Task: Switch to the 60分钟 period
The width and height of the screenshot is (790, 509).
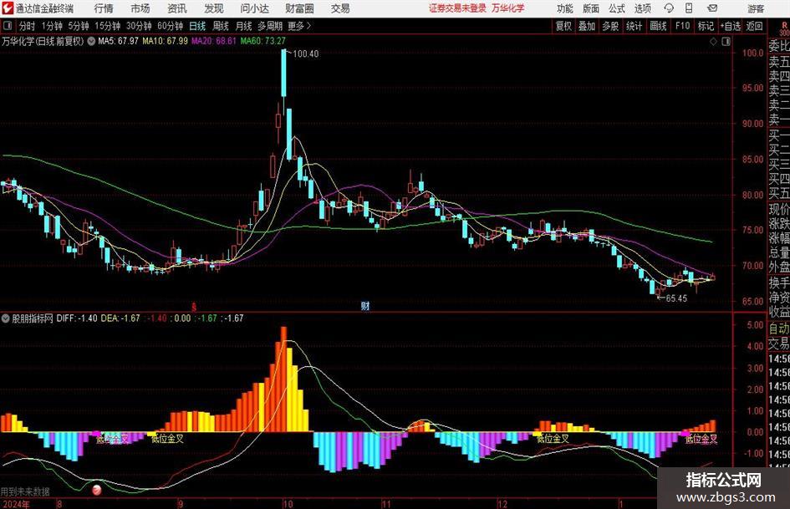Action: click(x=170, y=26)
